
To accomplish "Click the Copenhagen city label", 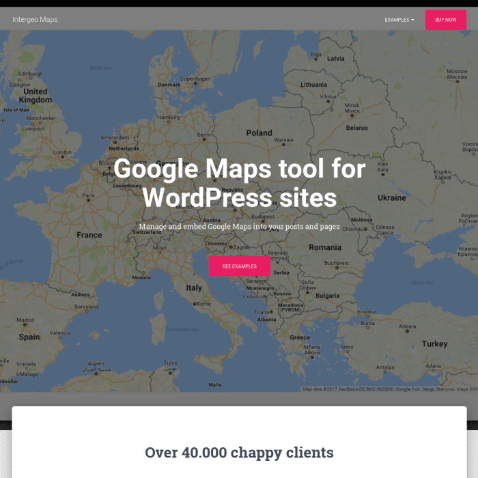I will point(195,79).
